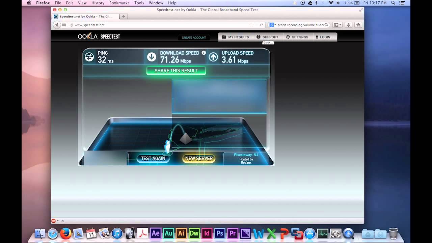Viewport: 432px width, 243px height.
Task: Open the Trash in the Dock
Action: pyautogui.click(x=393, y=234)
